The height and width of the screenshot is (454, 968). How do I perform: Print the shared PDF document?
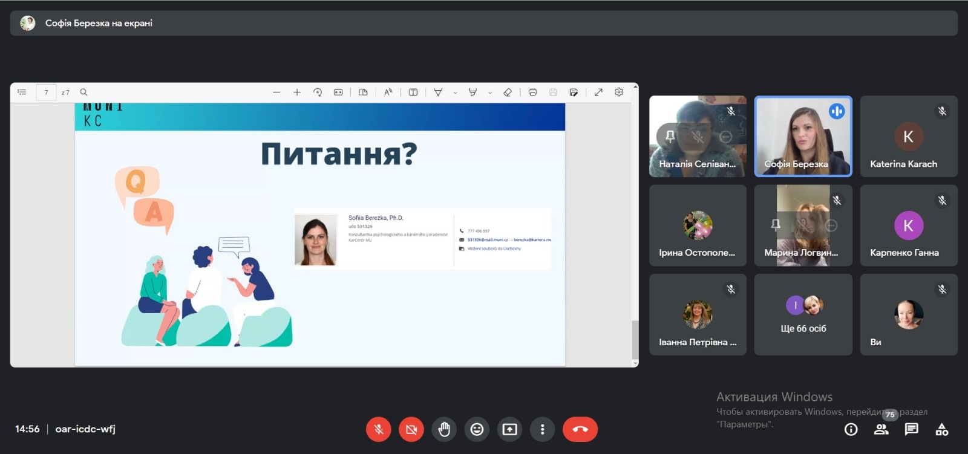tap(533, 92)
